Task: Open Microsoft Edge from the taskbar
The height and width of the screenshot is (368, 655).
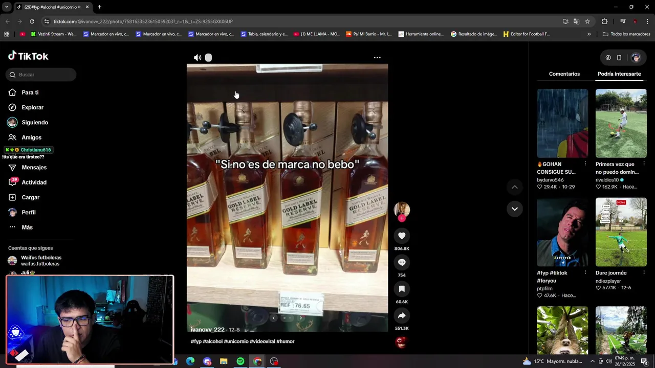Action: 190,361
